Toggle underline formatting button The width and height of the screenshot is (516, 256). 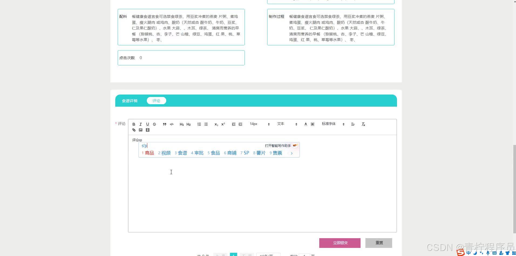148,124
